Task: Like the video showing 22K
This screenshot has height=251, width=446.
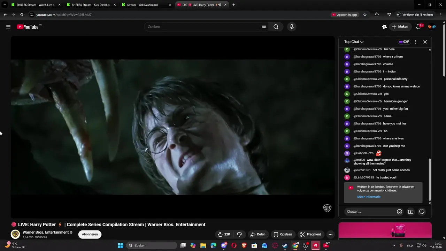Action: coord(224,234)
